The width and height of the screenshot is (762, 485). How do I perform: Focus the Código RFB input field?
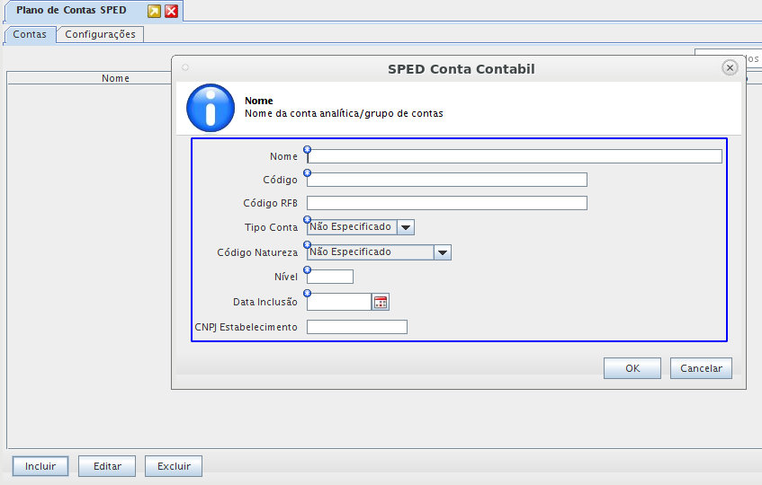tap(446, 203)
